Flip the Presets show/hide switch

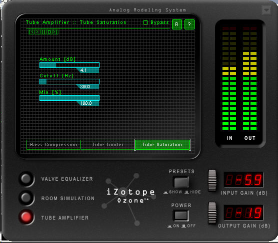coord(181,182)
